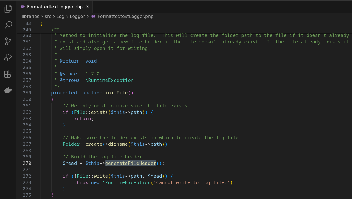Click '@throws \RuntimeException' annotation on line 257
The image size is (352, 199).
click(x=97, y=80)
